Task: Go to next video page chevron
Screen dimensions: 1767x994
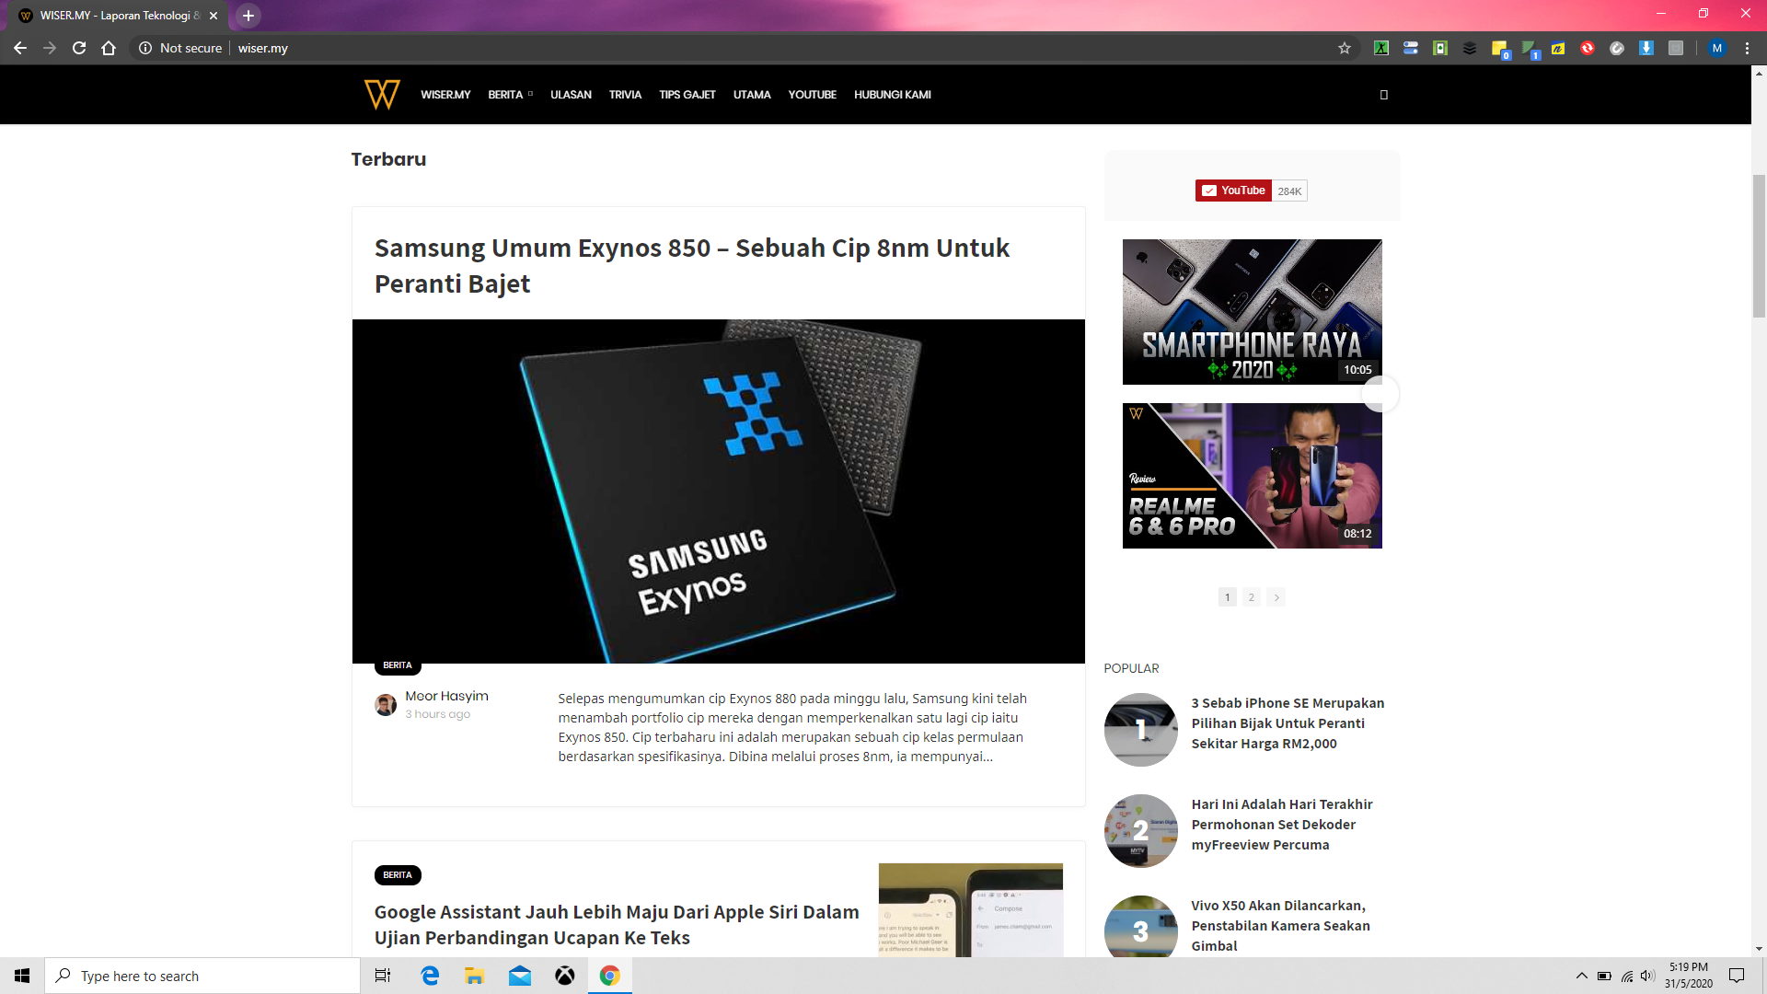Action: (x=1276, y=597)
